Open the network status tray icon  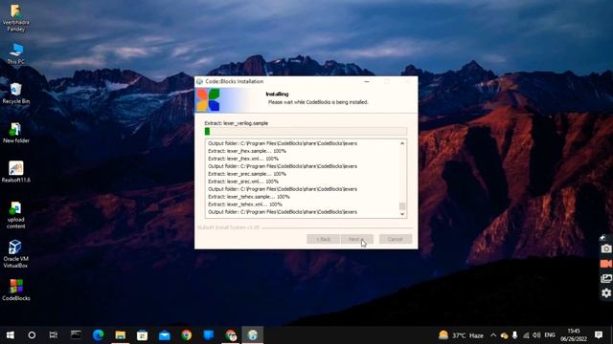click(526, 335)
